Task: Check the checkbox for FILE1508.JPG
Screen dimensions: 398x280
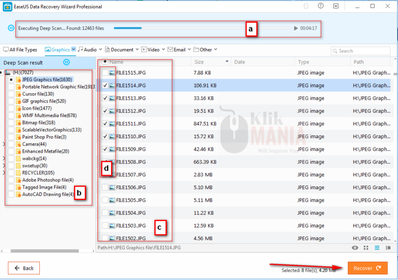Action: click(104, 162)
